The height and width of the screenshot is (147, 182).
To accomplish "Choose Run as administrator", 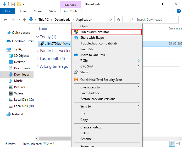I will 107,32.
